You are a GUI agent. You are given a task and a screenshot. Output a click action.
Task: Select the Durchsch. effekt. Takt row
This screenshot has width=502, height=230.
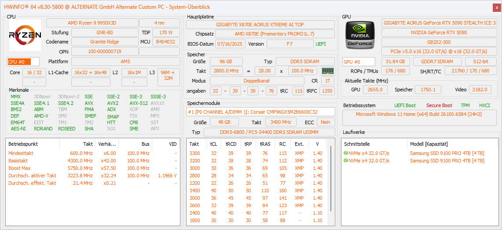(x=93, y=183)
